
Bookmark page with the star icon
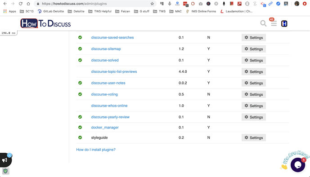[x=152, y=4]
